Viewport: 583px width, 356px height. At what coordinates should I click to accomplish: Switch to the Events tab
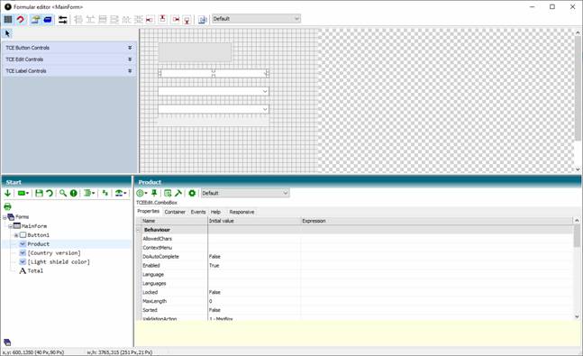pos(198,212)
